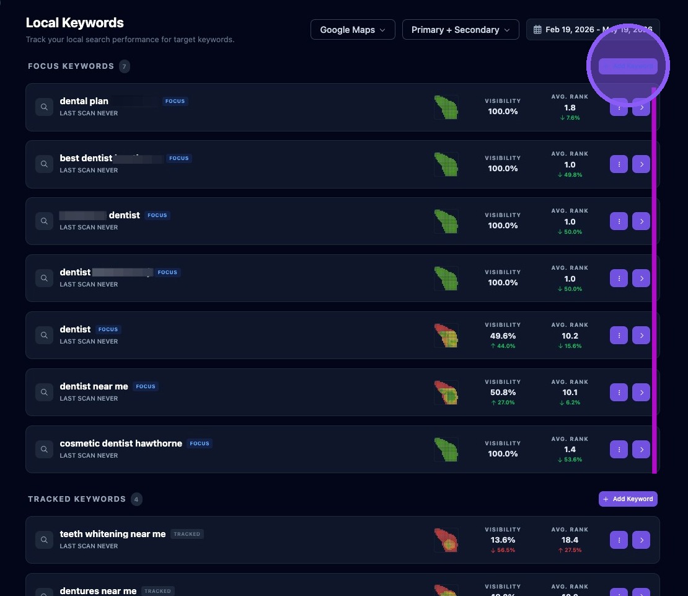
Task: Click 'teeth whitening near me' keyword title
Action: coord(113,534)
